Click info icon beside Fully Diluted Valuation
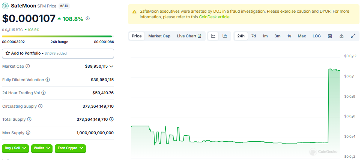Screen dimensions: 361x160 48,80
